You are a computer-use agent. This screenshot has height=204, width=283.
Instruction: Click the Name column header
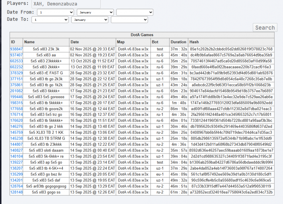[46, 42]
